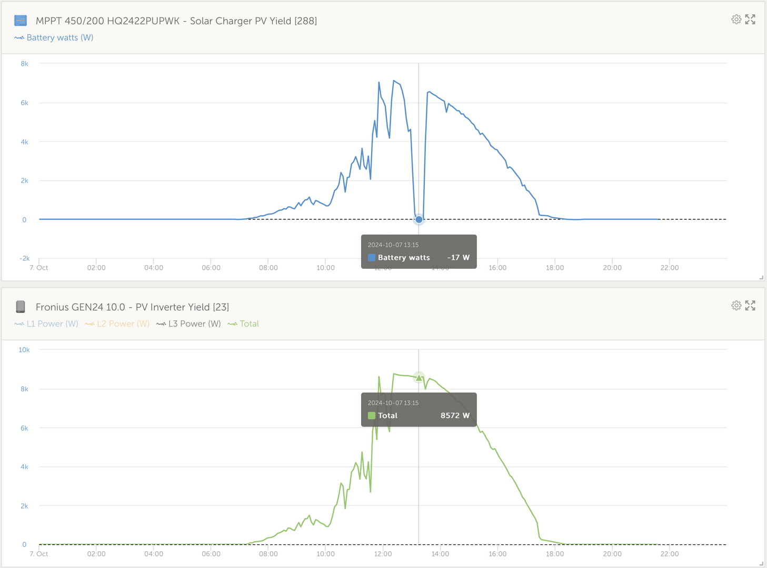767x568 pixels.
Task: Click the blue data point marker at 13:15
Action: [x=419, y=220]
